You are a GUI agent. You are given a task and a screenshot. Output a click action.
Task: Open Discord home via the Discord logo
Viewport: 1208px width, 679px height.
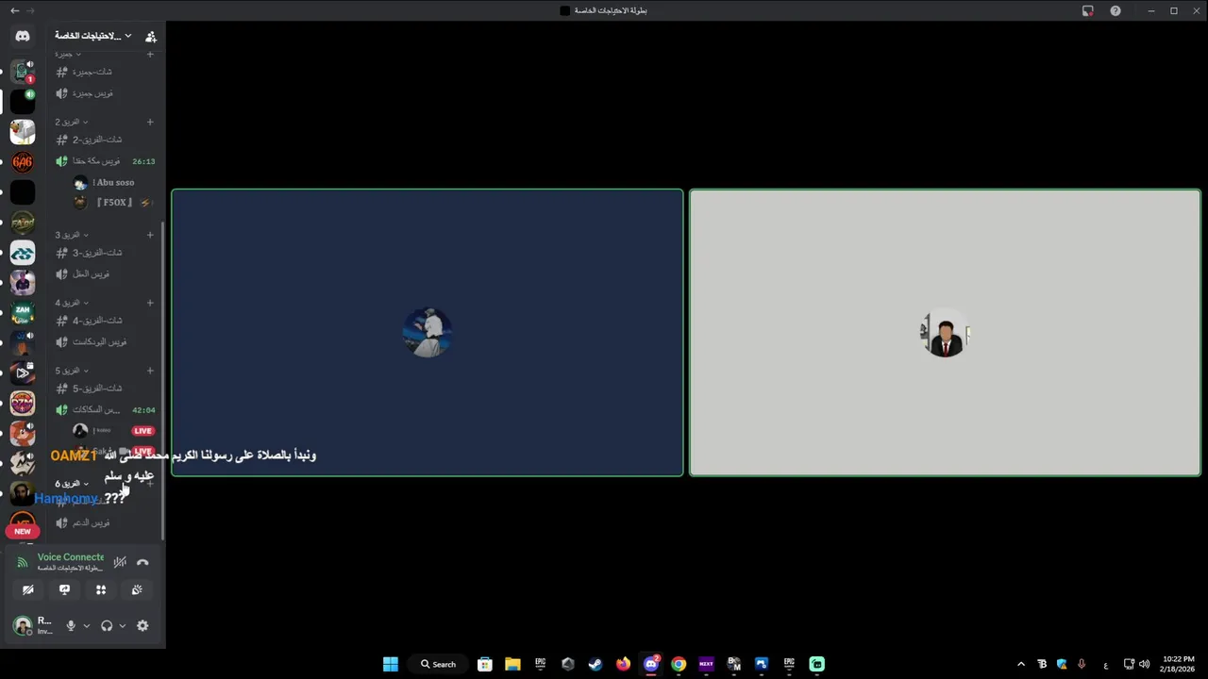coord(23,36)
